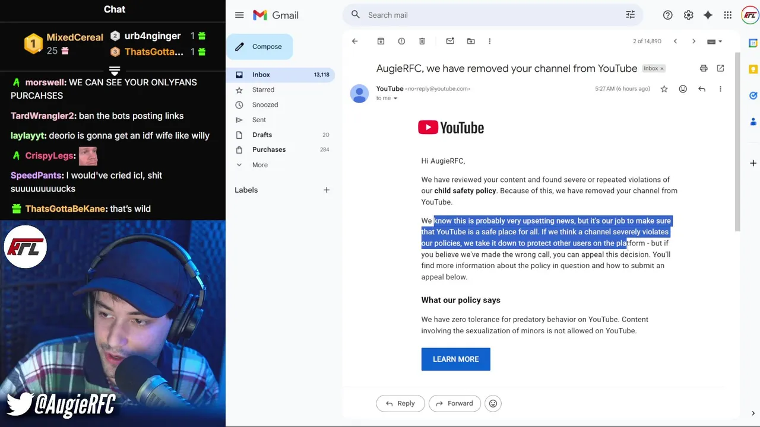Click 'child safety policy' bold text
The height and width of the screenshot is (427, 760).
pyautogui.click(x=465, y=191)
